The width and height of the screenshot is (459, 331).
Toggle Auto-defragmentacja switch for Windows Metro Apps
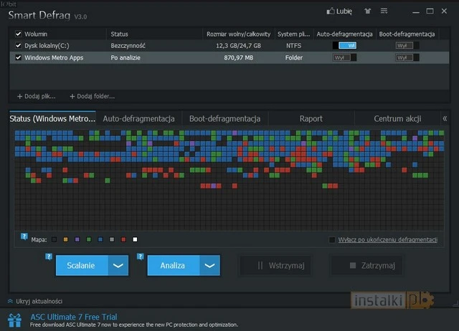pos(344,57)
